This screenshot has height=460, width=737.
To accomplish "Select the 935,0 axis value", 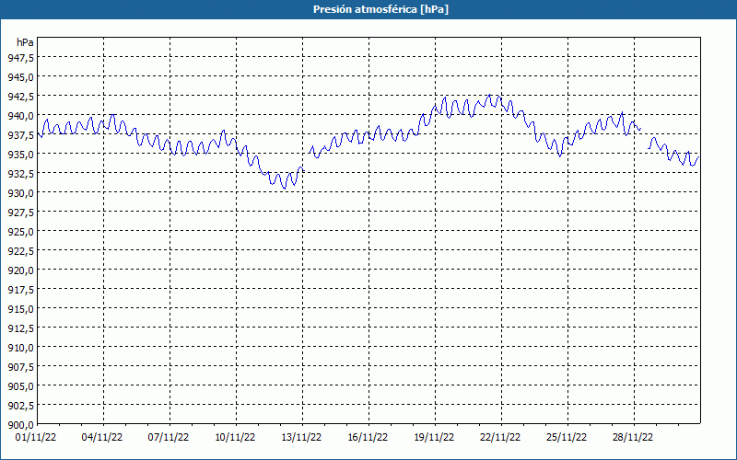I will pos(20,154).
